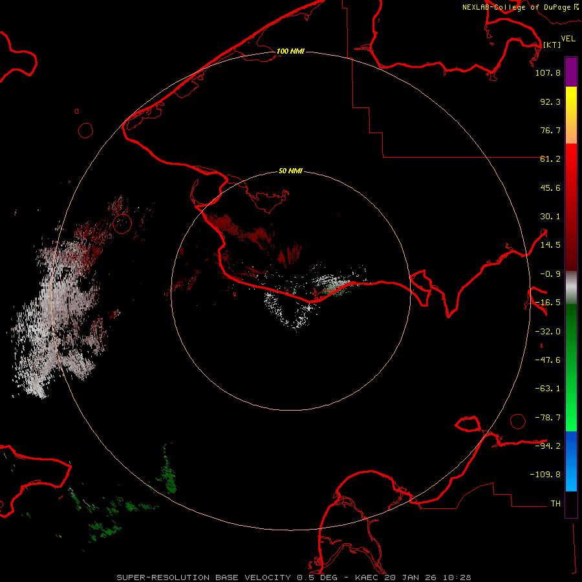Click the green segment of the velocity color bar
Viewport: 582px width, 582px height.
[x=571, y=367]
